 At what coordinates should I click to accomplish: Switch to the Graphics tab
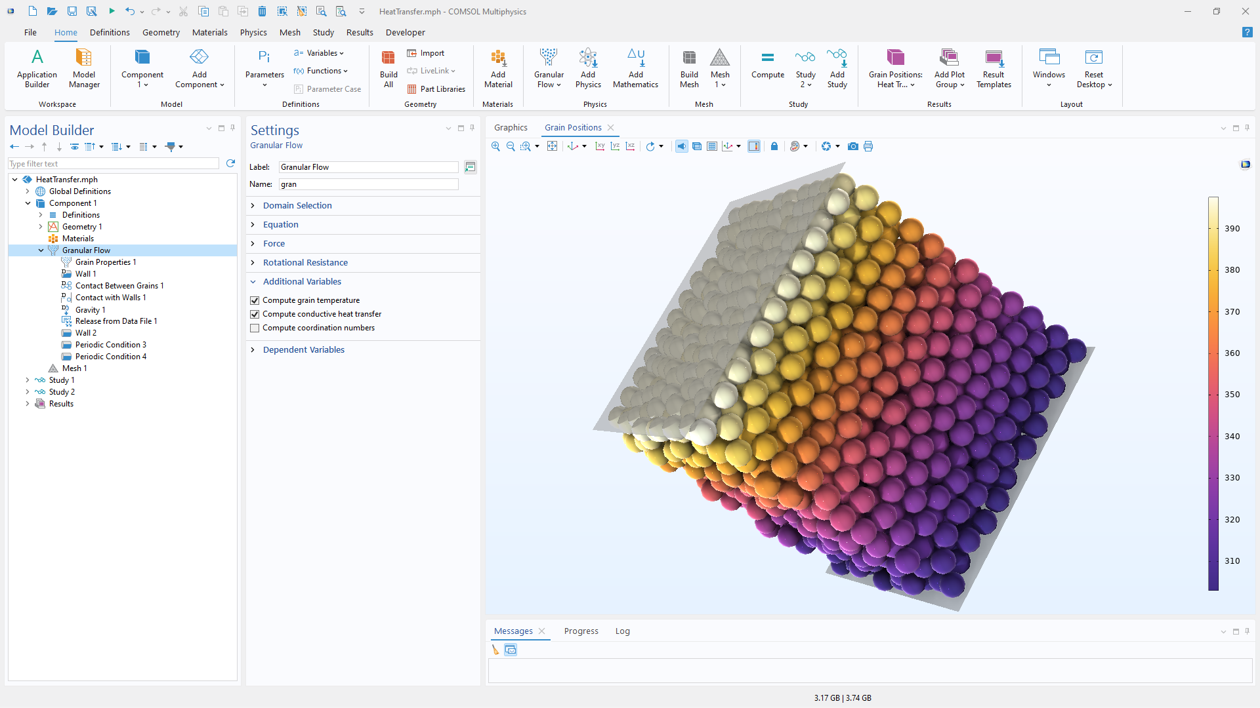(x=511, y=128)
